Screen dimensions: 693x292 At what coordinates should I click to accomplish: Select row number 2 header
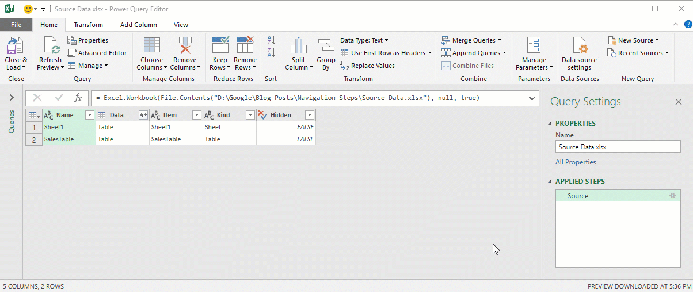point(34,139)
